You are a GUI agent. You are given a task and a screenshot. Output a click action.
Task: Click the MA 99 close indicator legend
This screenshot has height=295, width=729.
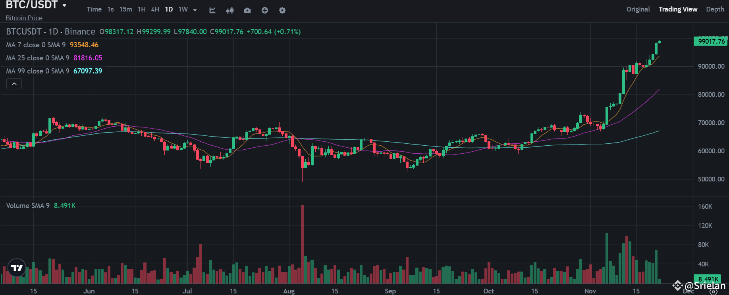38,71
